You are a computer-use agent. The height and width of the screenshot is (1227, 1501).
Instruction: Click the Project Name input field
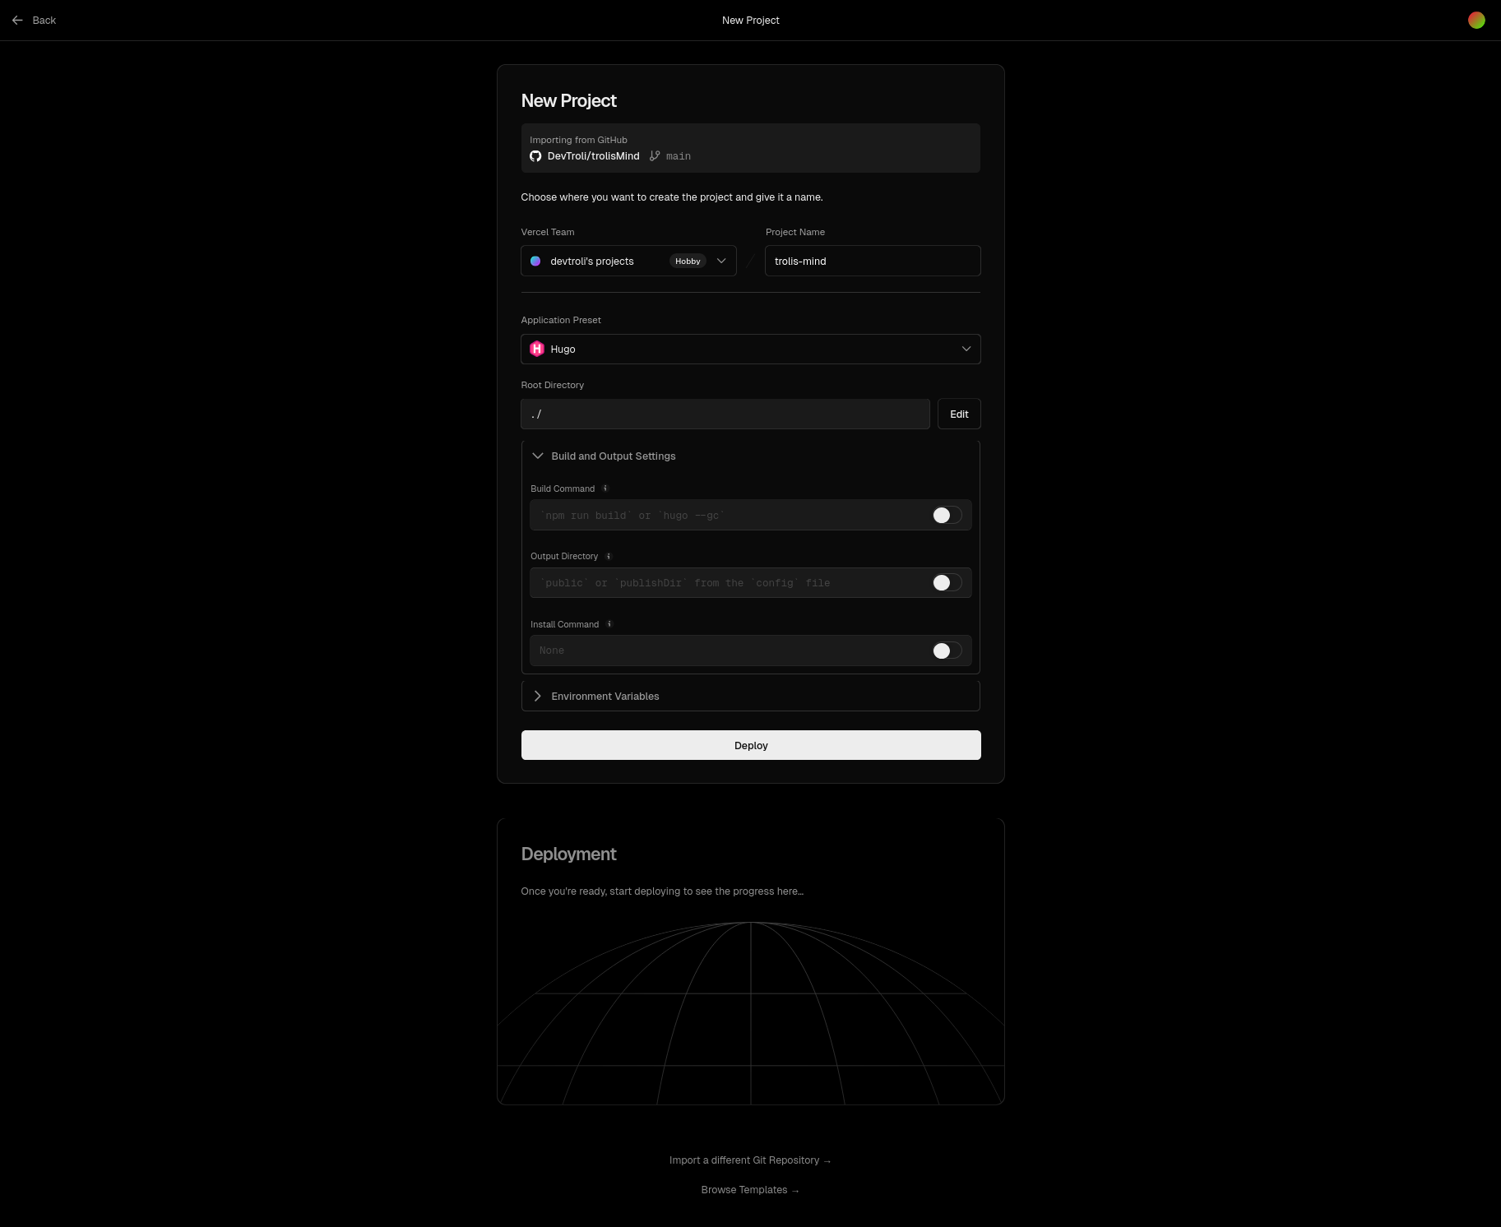click(872, 261)
